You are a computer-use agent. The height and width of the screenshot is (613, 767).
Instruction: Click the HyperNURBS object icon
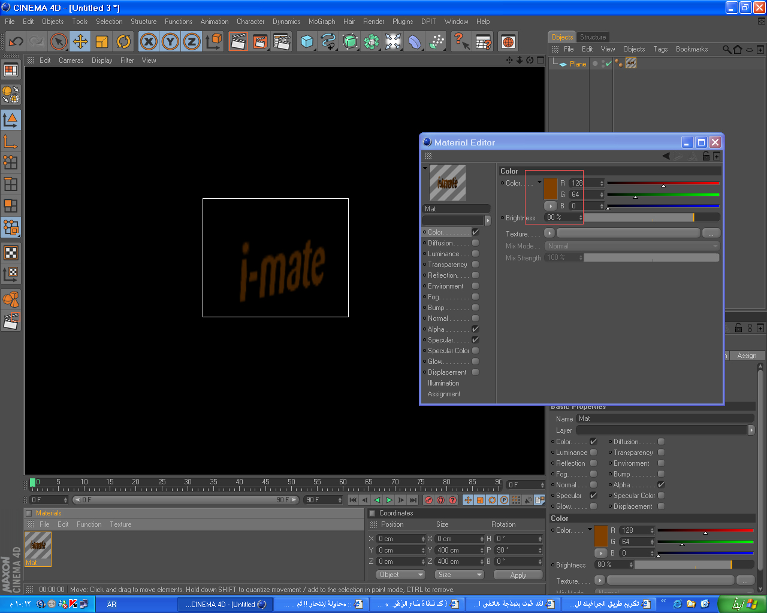click(x=350, y=41)
